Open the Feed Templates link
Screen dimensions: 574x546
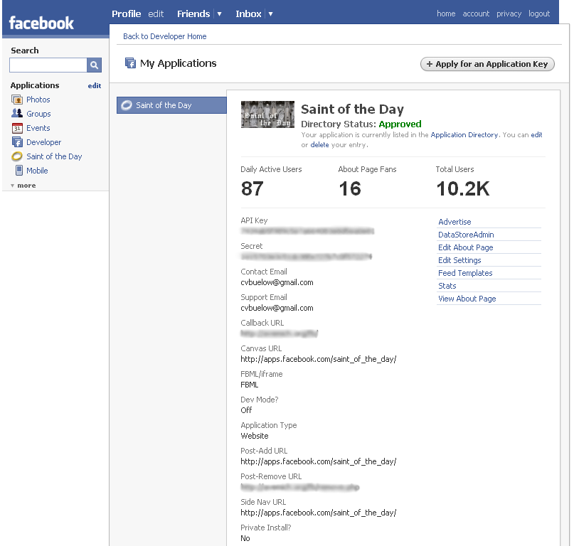coord(465,273)
